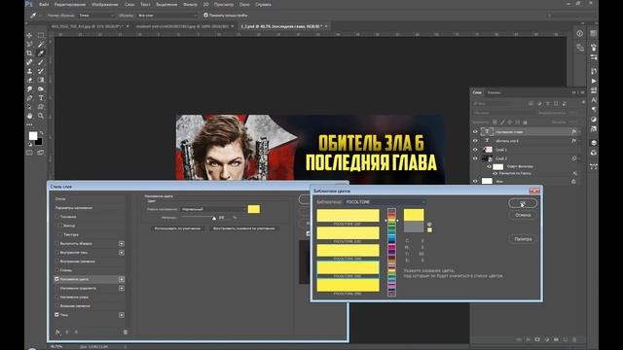Hide the 'последняя глава' text layer
623x350 pixels.
pyautogui.click(x=475, y=132)
